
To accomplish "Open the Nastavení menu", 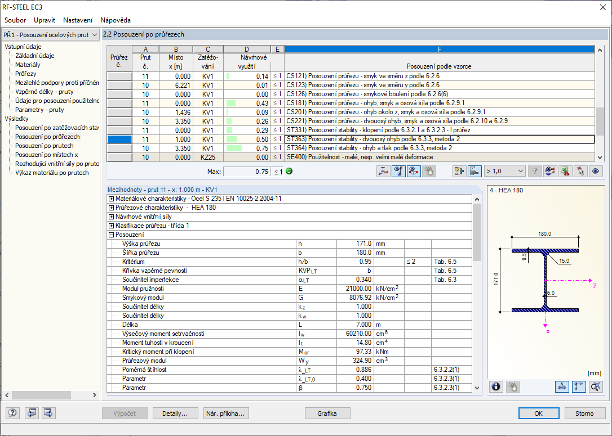I will click(x=78, y=20).
